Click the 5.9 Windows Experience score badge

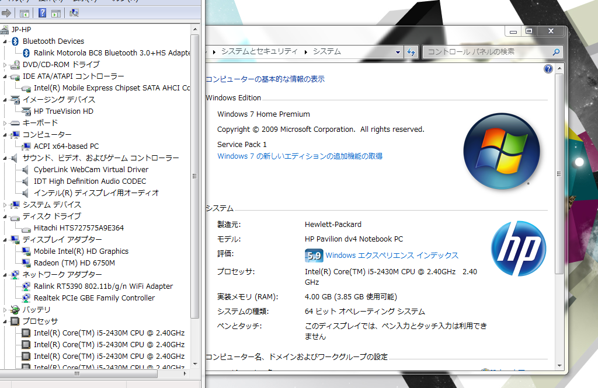(x=314, y=256)
